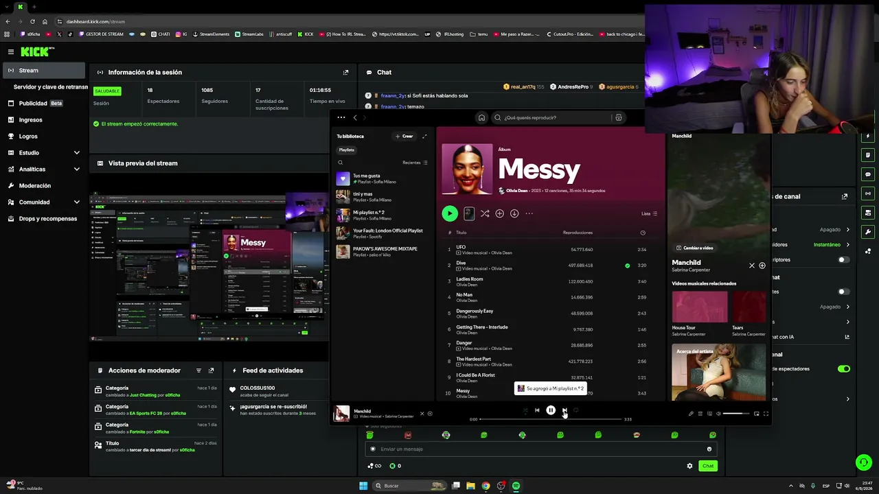Screen dimensions: 879x494
Task: Open more options for Messy album
Action: point(529,213)
